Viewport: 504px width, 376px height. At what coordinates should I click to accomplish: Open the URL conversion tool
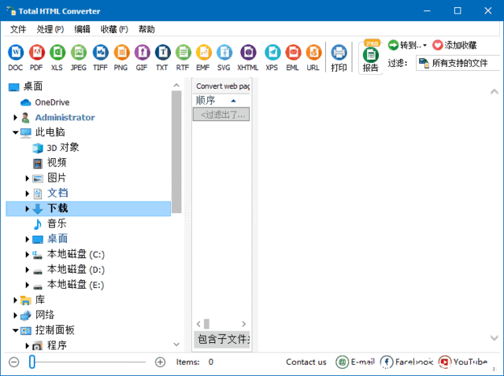(313, 57)
